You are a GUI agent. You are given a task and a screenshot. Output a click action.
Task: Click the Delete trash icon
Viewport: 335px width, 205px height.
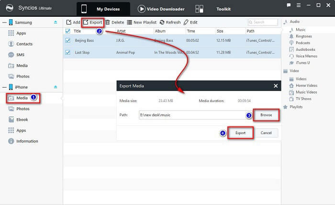pyautogui.click(x=108, y=23)
